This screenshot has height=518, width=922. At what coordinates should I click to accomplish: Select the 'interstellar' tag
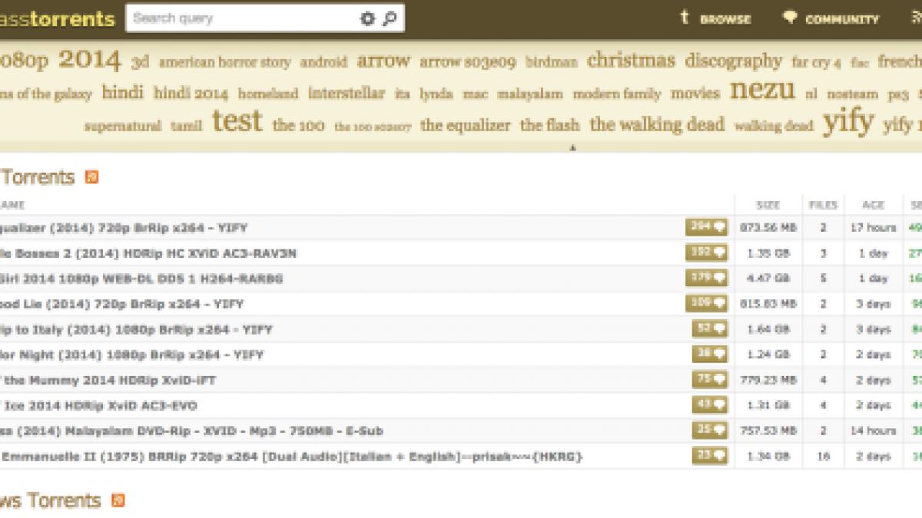[347, 94]
